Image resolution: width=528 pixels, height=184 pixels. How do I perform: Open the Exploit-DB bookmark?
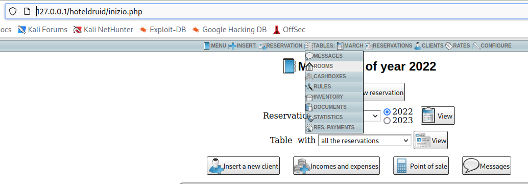(163, 30)
